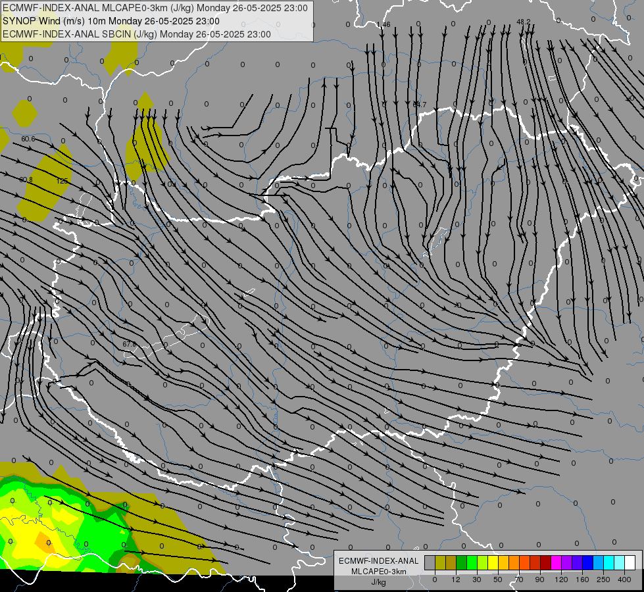Click the 64.7 value on the map
This screenshot has height=592, width=644.
click(419, 105)
